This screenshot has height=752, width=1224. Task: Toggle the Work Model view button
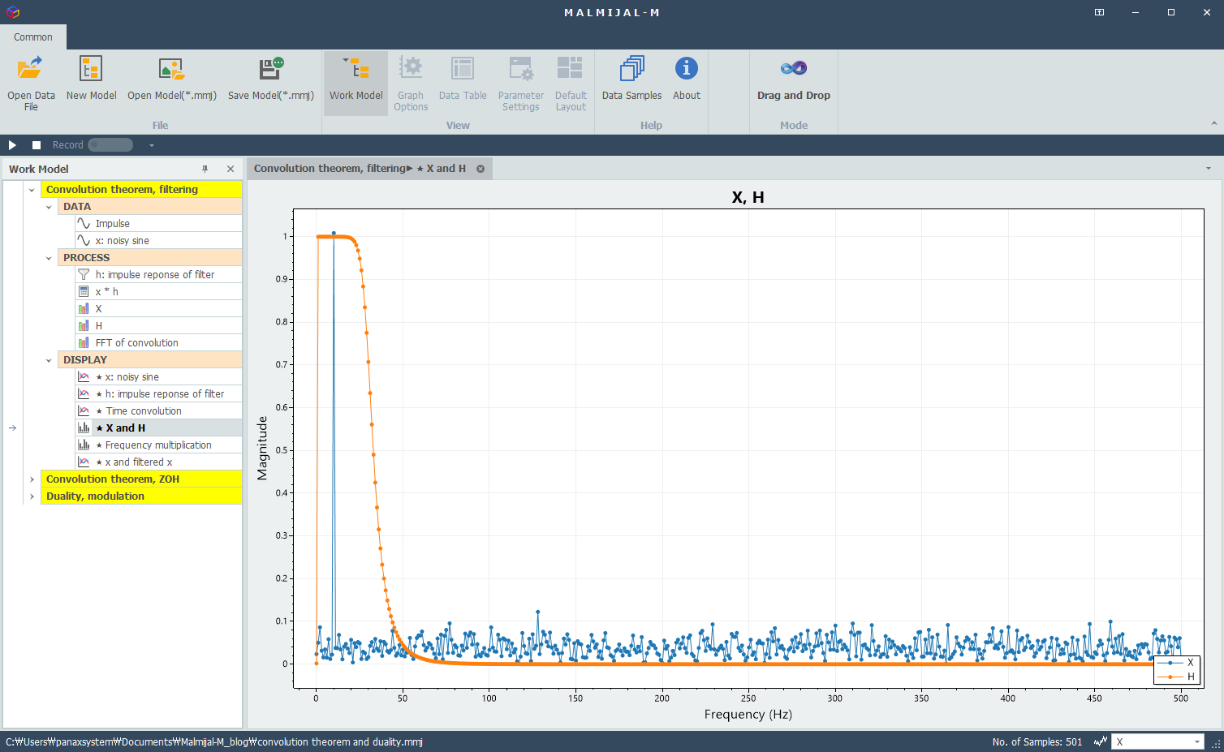pyautogui.click(x=356, y=83)
